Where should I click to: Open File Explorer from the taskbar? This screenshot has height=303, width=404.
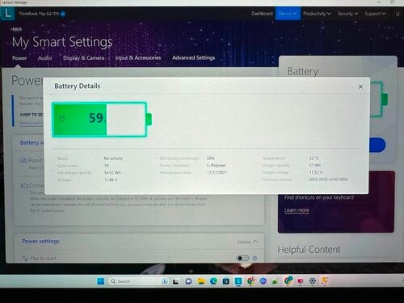coord(201,281)
